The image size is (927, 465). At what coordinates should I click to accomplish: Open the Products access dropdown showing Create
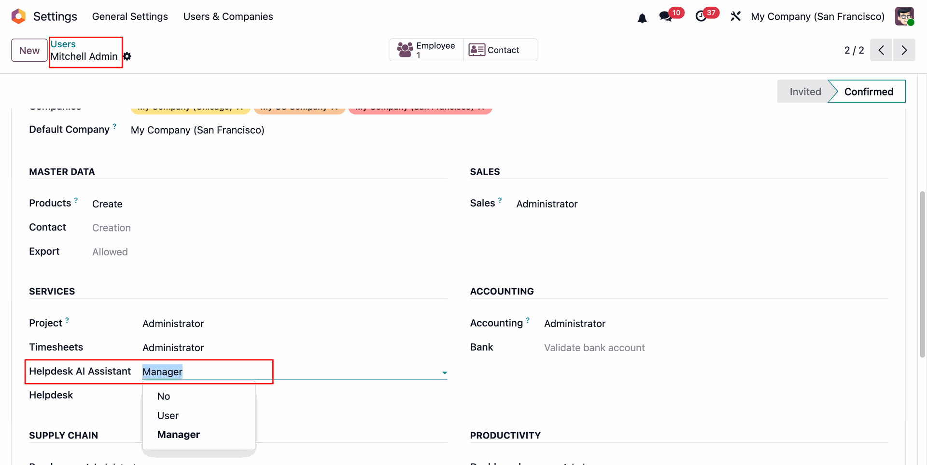point(107,204)
